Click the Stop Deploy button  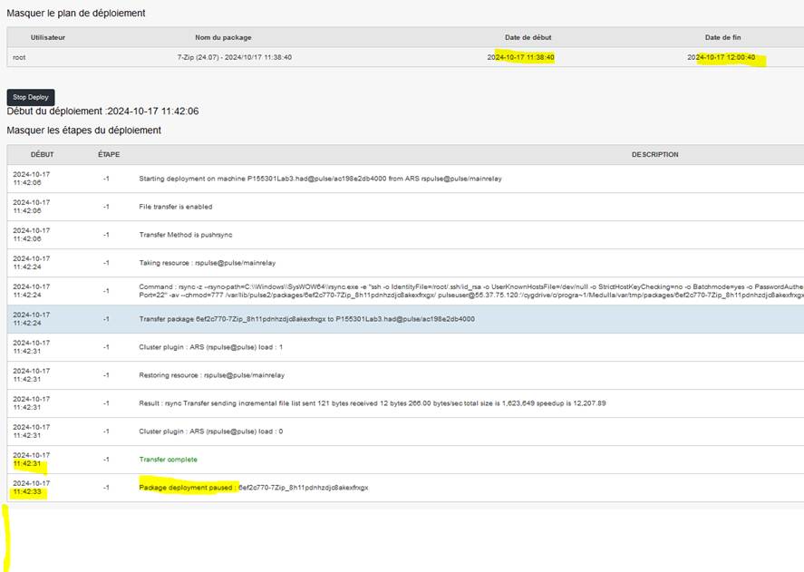(31, 96)
